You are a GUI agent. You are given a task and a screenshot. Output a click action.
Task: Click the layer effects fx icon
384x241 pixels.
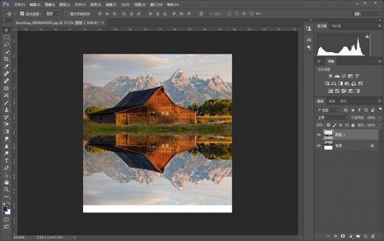point(336,235)
